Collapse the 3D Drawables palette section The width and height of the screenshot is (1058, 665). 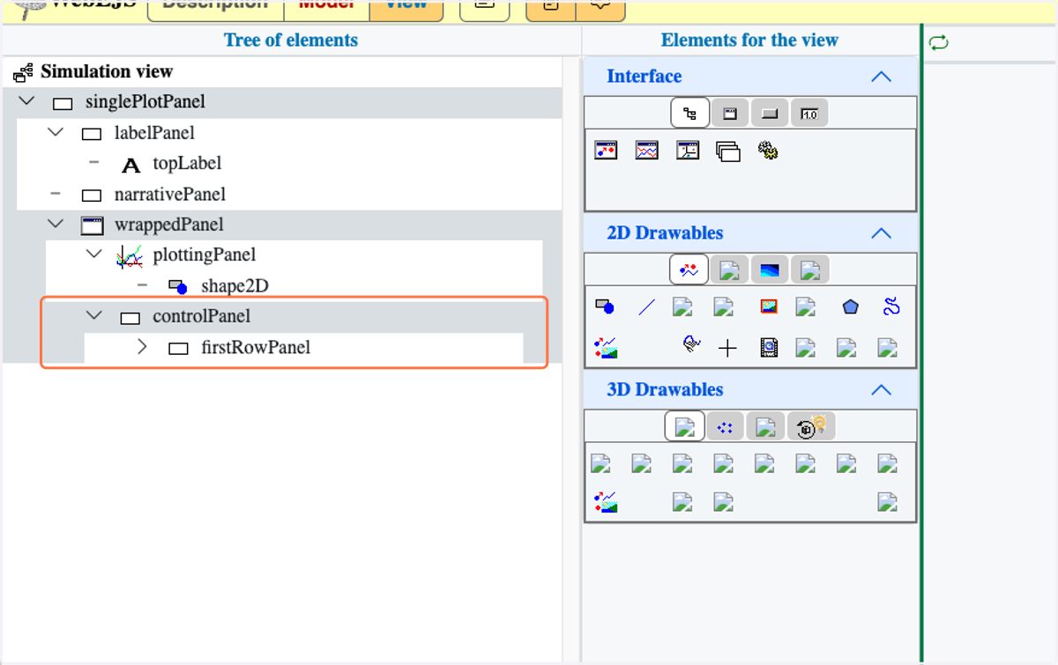(881, 390)
